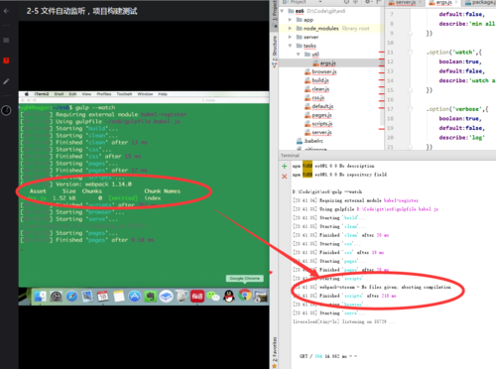496x369 pixels.
Task: Select browser.js in the project tree
Action: point(324,71)
